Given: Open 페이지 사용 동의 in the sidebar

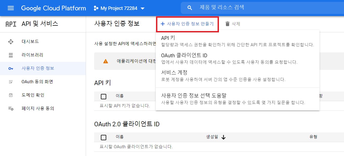Looking at the screenshot, I should 43,108.
